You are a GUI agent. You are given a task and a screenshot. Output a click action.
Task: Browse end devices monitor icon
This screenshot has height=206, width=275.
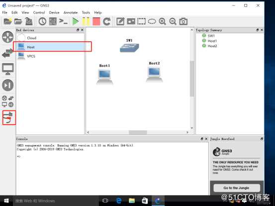(x=7, y=69)
